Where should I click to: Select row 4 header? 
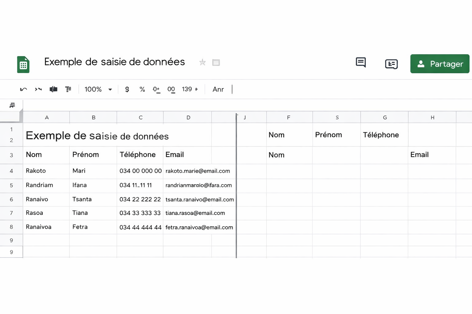click(11, 171)
